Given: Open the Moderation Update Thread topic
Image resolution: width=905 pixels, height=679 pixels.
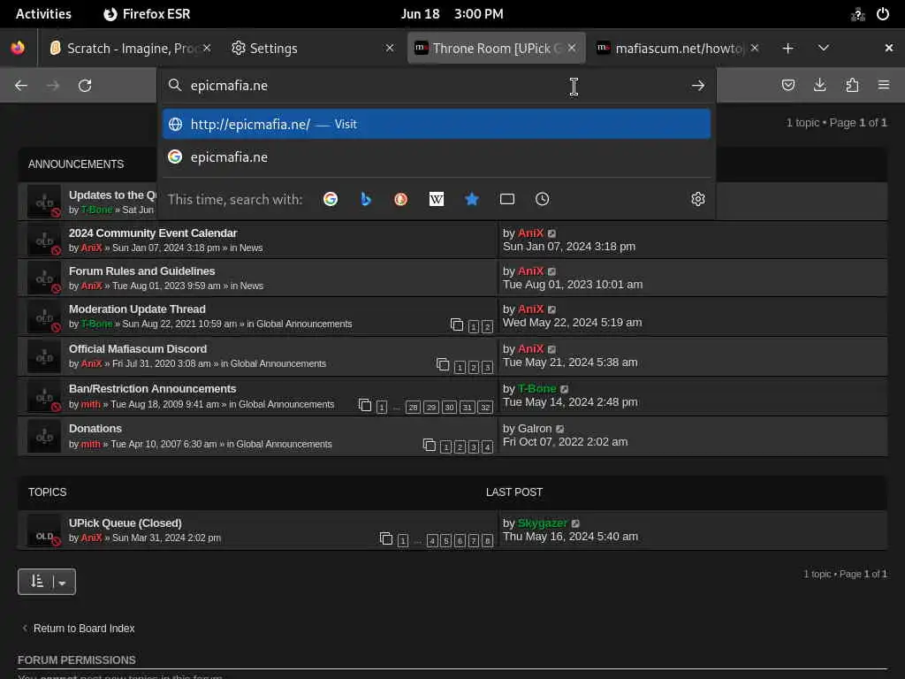Looking at the screenshot, I should 137,309.
